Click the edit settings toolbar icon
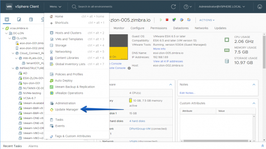This screenshot has height=149, width=266. pos(182,20)
